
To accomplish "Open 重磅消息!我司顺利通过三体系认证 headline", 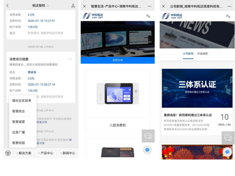I will (x=188, y=115).
